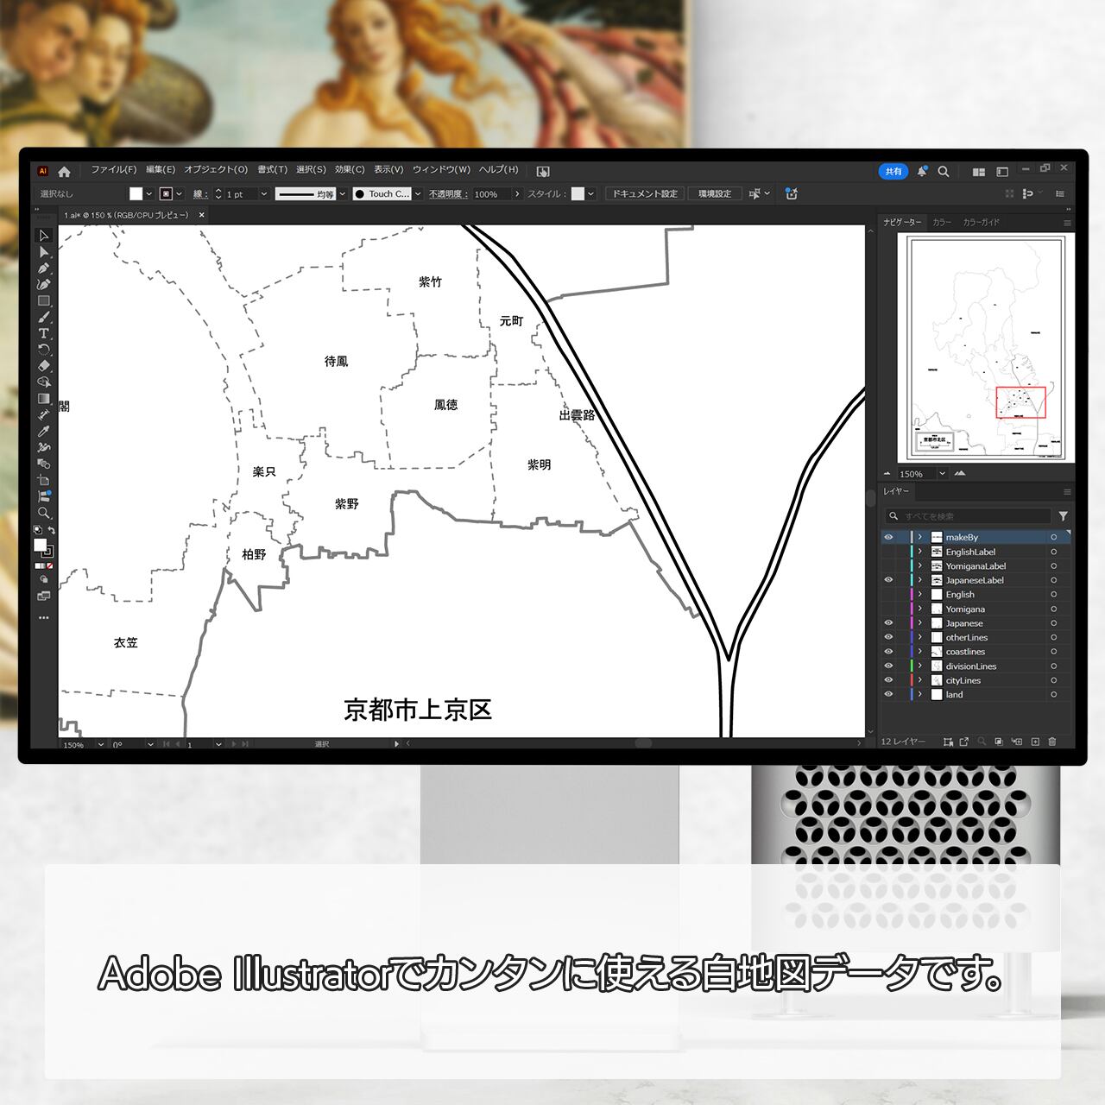Switch to the カラーガイド panel tab
Image resolution: width=1105 pixels, height=1105 pixels.
click(x=981, y=223)
